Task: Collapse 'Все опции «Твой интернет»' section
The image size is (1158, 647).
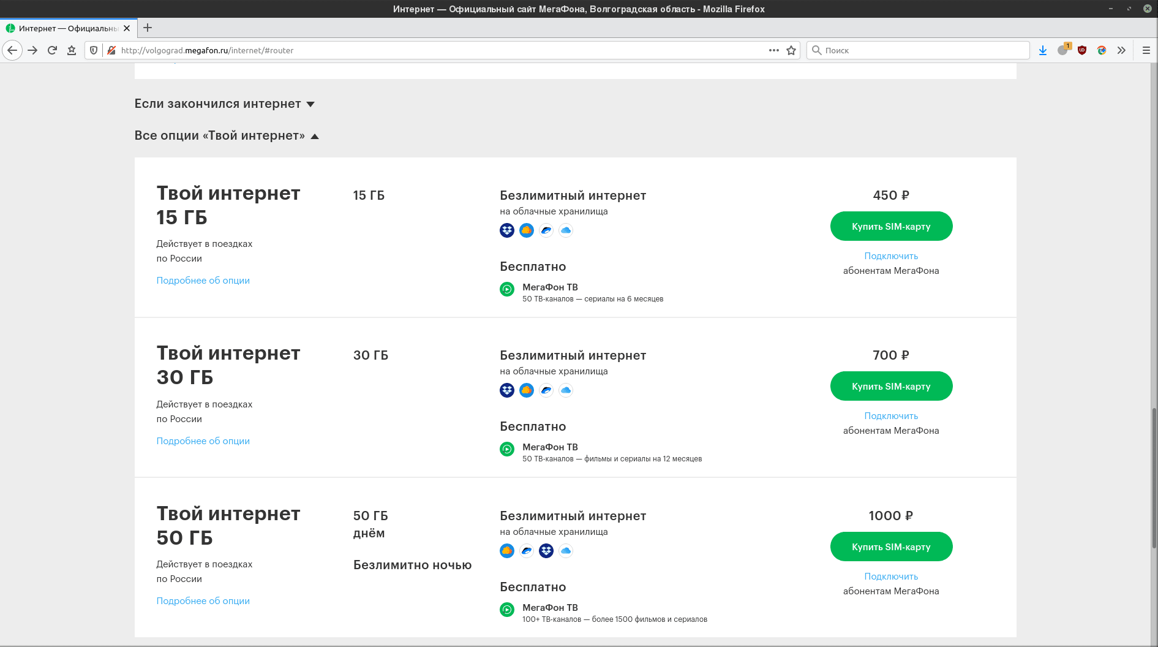Action: pyautogui.click(x=227, y=136)
